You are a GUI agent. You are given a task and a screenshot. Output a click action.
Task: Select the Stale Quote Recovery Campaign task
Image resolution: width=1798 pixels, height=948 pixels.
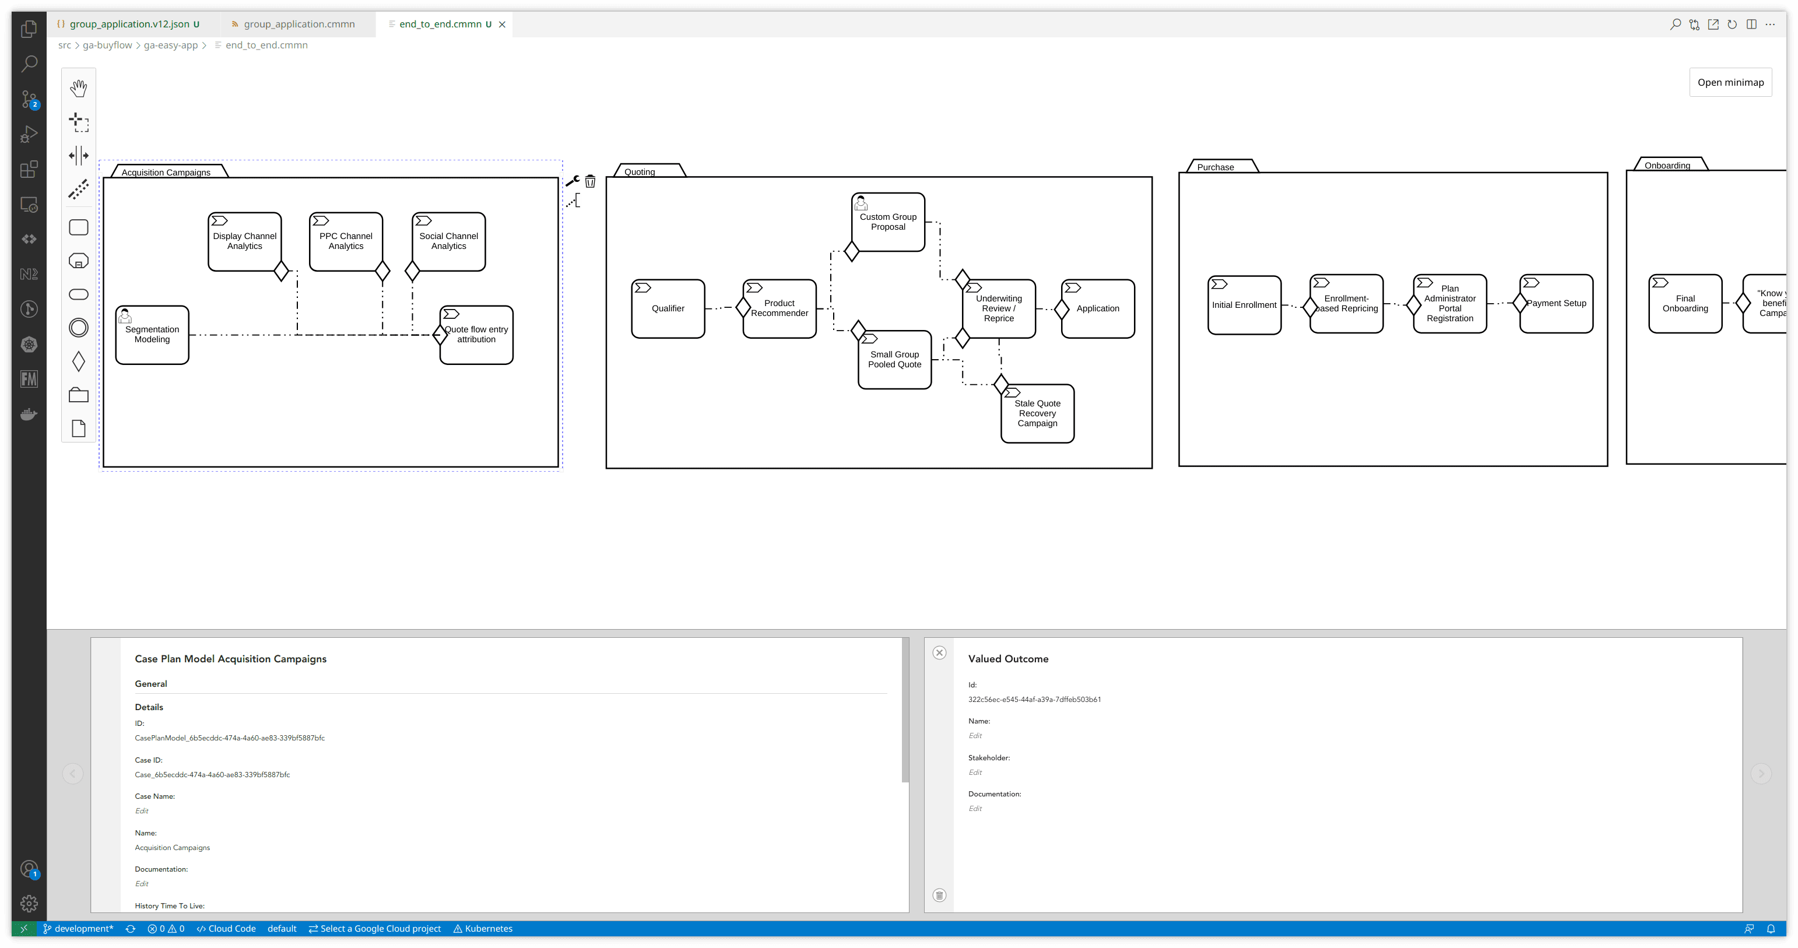(1037, 413)
